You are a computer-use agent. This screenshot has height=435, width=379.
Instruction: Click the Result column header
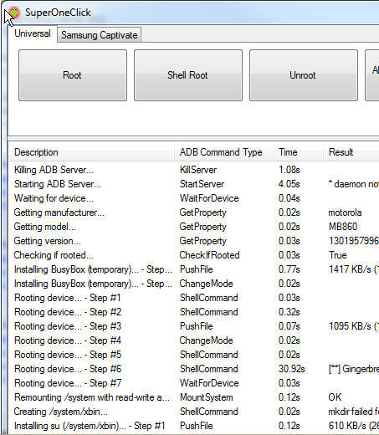(x=351, y=152)
